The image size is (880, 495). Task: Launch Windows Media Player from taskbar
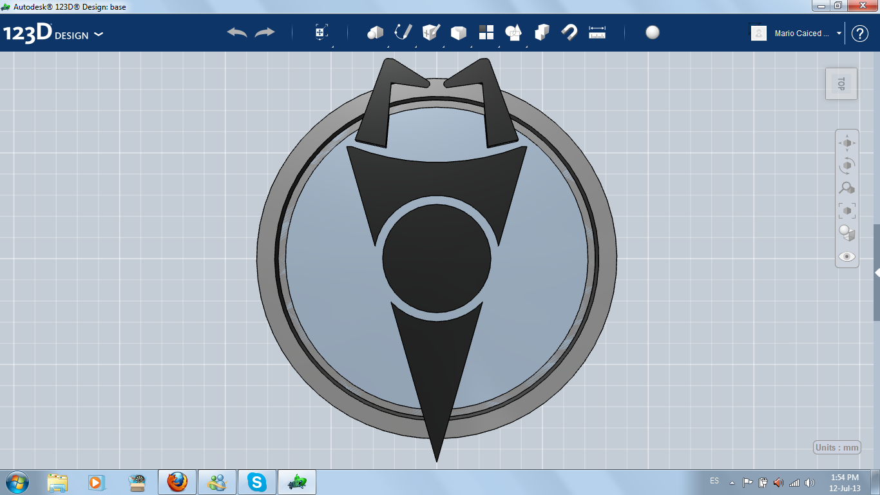tap(95, 482)
